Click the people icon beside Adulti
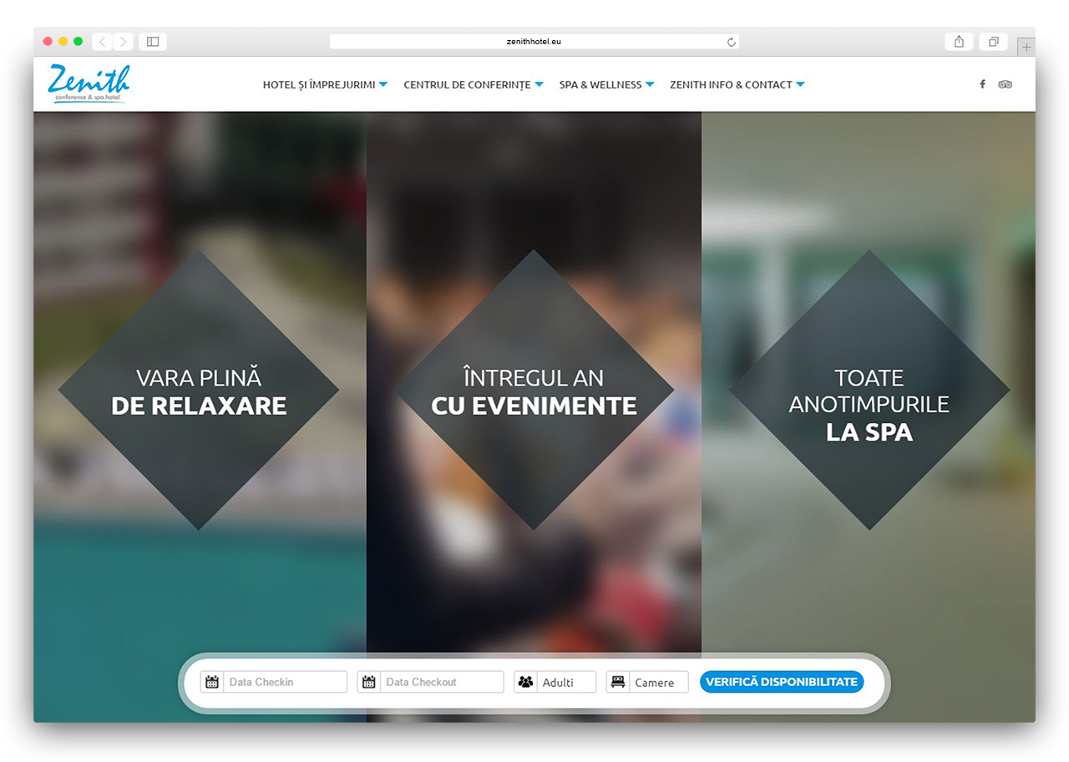 tap(525, 682)
